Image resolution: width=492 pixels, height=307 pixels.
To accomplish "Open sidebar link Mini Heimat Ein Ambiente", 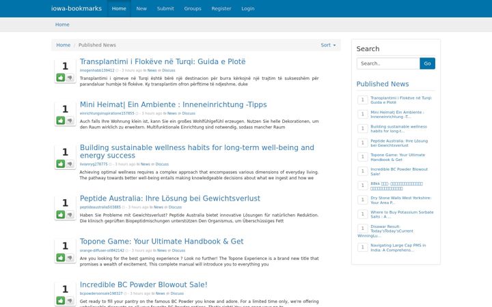I will coord(397,115).
